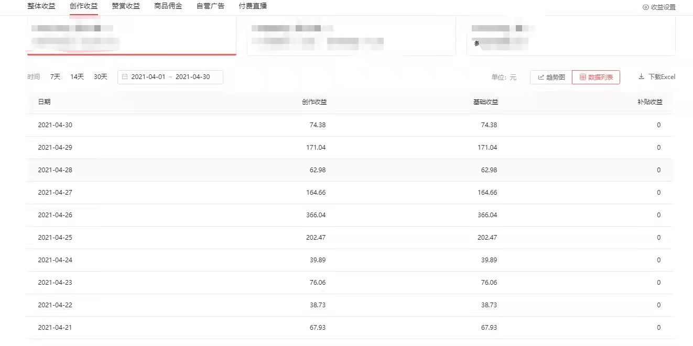Click the gear icon beside 收益设置
The height and width of the screenshot is (346, 693).
point(645,7)
